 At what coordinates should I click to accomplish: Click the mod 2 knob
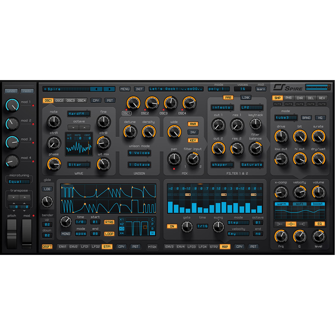point(12,124)
